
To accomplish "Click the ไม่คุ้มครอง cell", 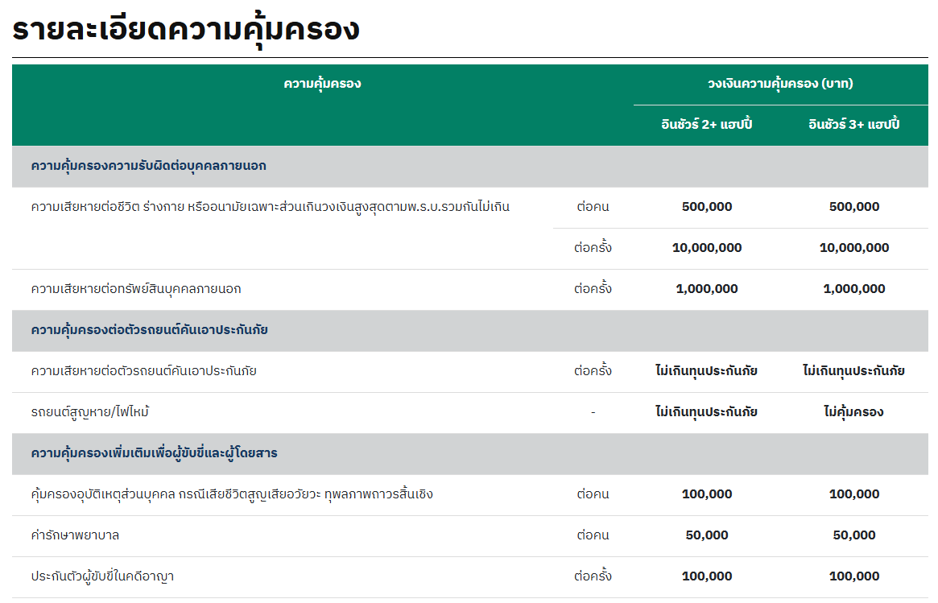I will 854,412.
